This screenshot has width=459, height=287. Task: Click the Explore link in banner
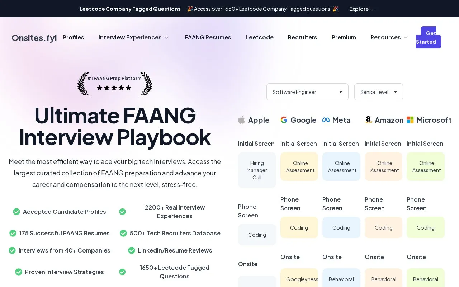361,9
